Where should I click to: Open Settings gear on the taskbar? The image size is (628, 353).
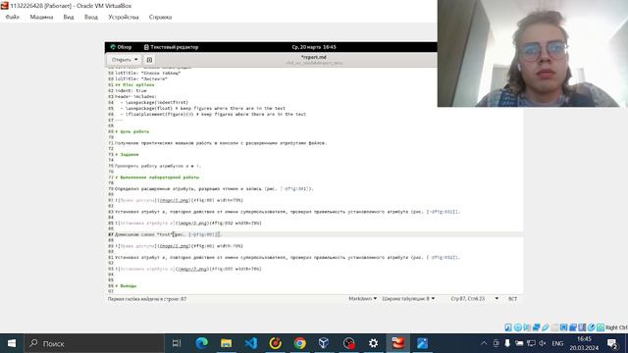pos(373,343)
